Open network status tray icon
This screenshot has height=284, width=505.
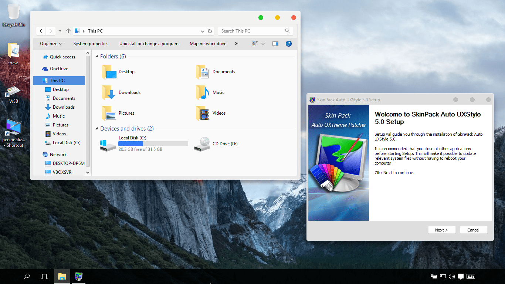[443, 276]
